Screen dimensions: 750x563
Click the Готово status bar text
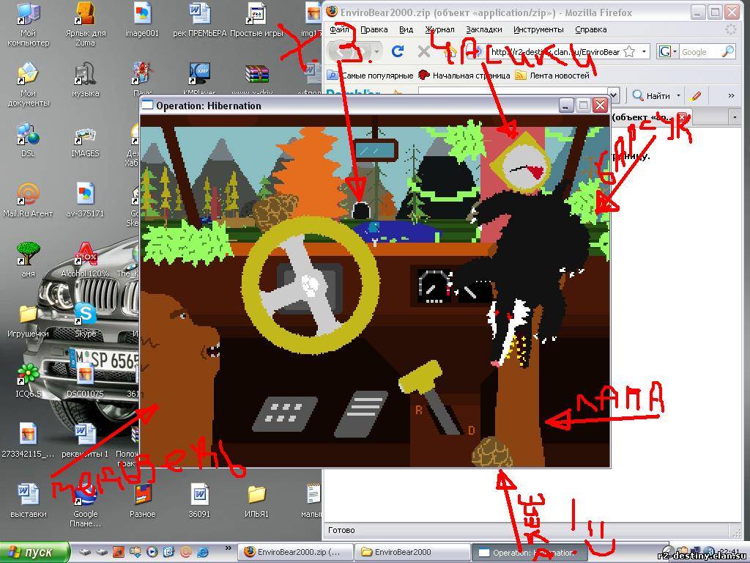(341, 530)
